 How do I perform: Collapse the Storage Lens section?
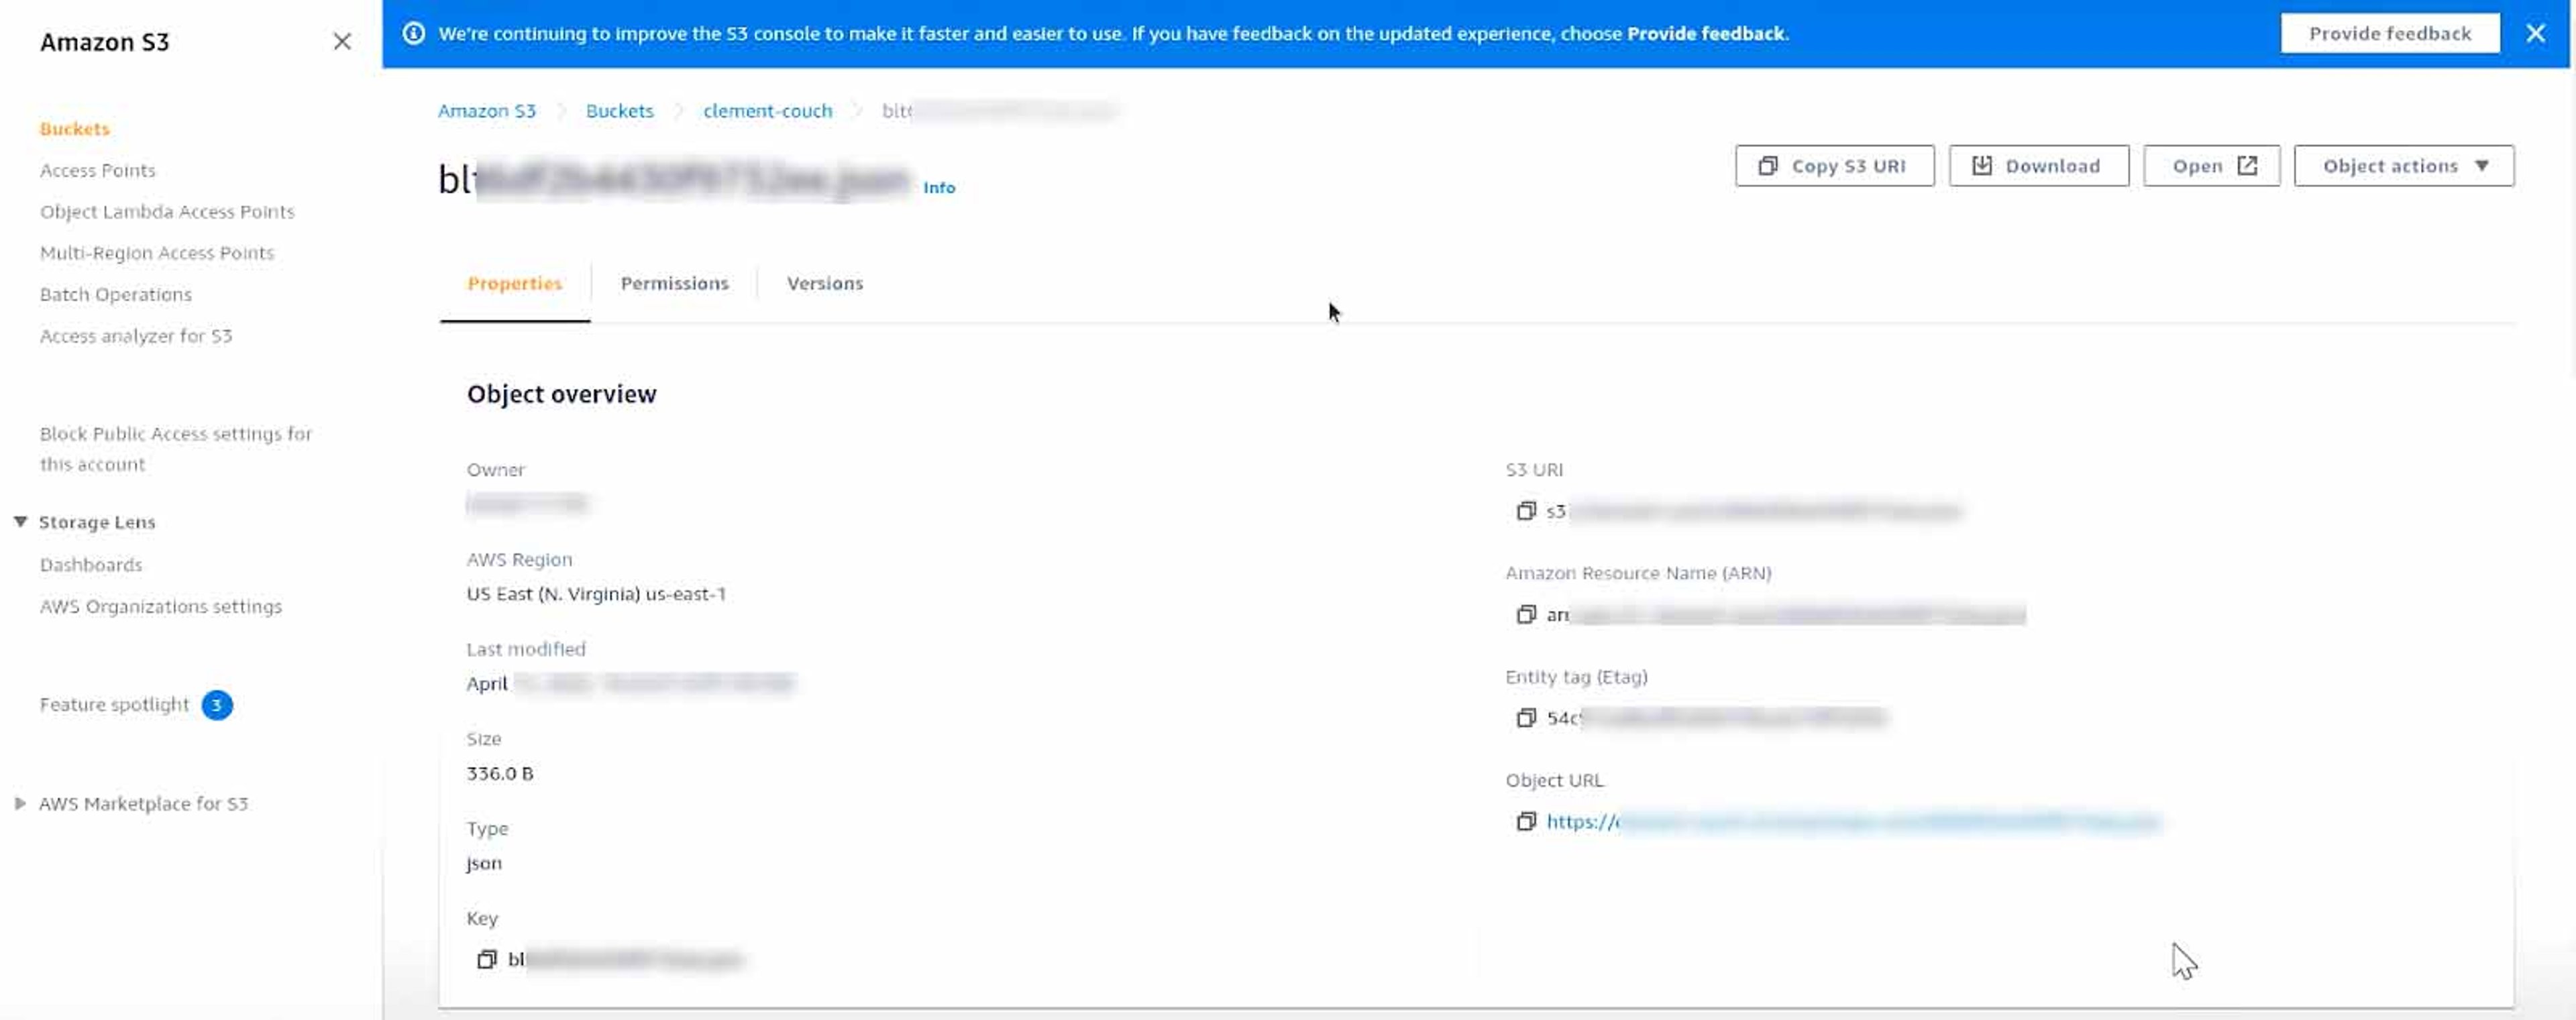20,522
